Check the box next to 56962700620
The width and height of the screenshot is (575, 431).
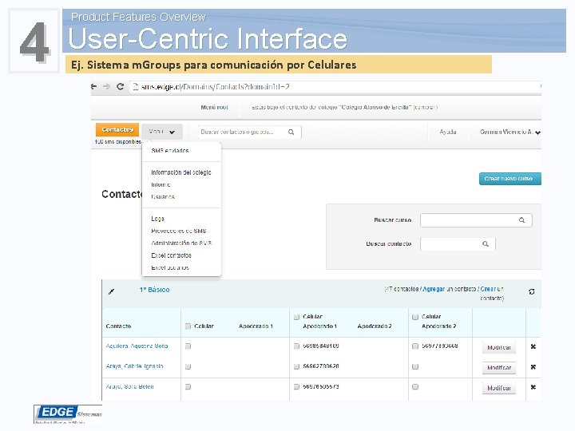296,366
